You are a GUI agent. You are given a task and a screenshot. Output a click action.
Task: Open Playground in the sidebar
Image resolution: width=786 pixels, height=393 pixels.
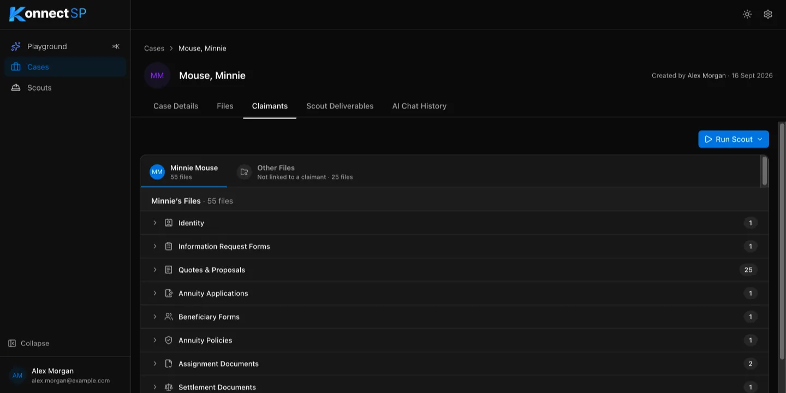pos(65,46)
